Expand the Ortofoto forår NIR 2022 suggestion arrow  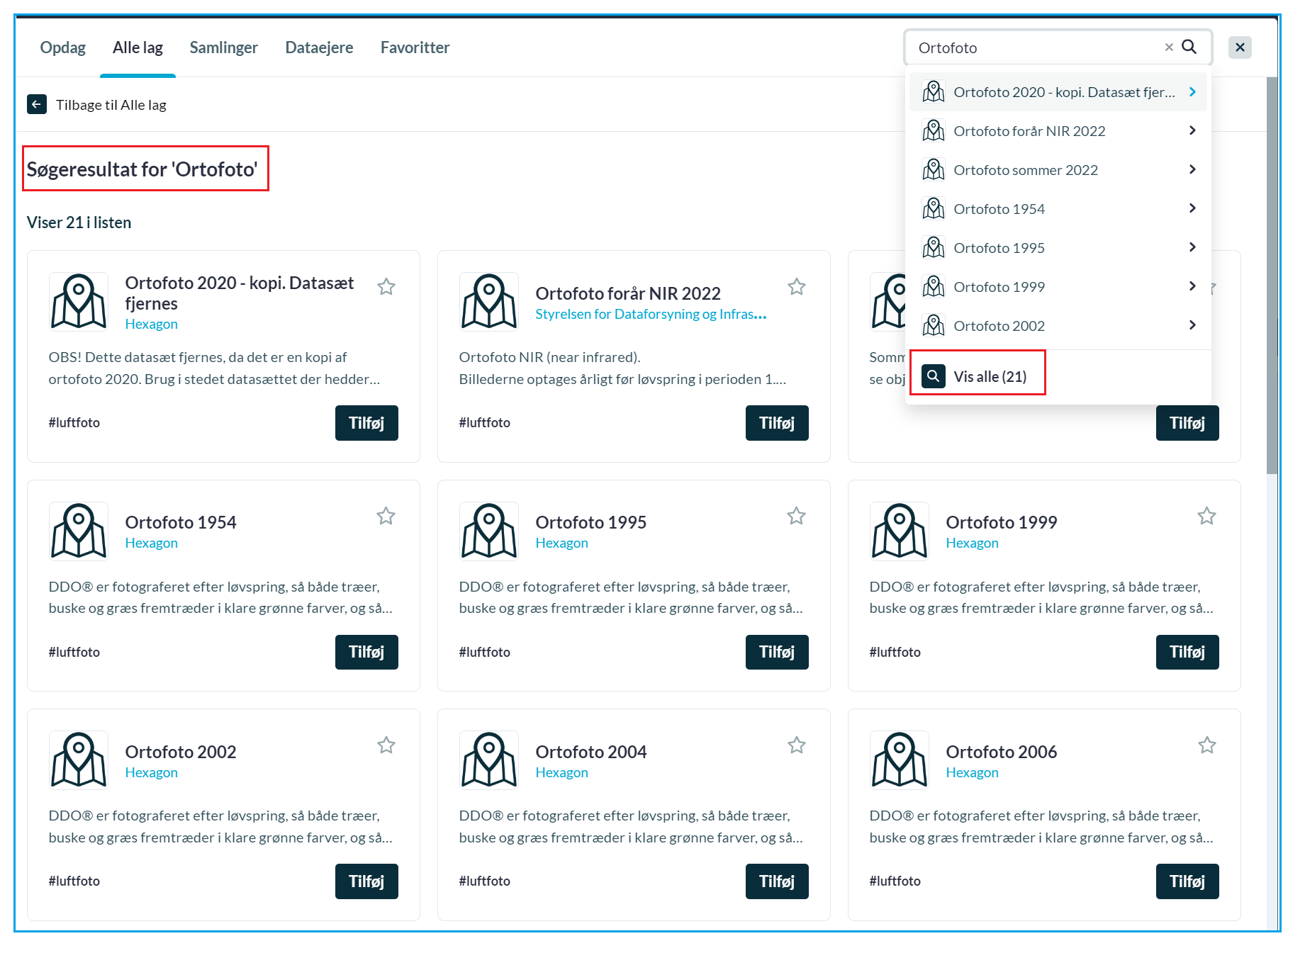click(1192, 130)
